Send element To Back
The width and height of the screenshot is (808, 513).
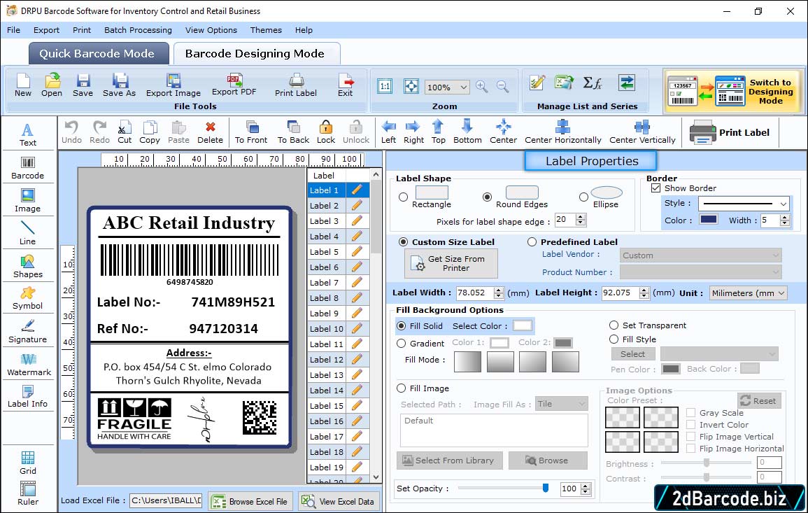[293, 132]
